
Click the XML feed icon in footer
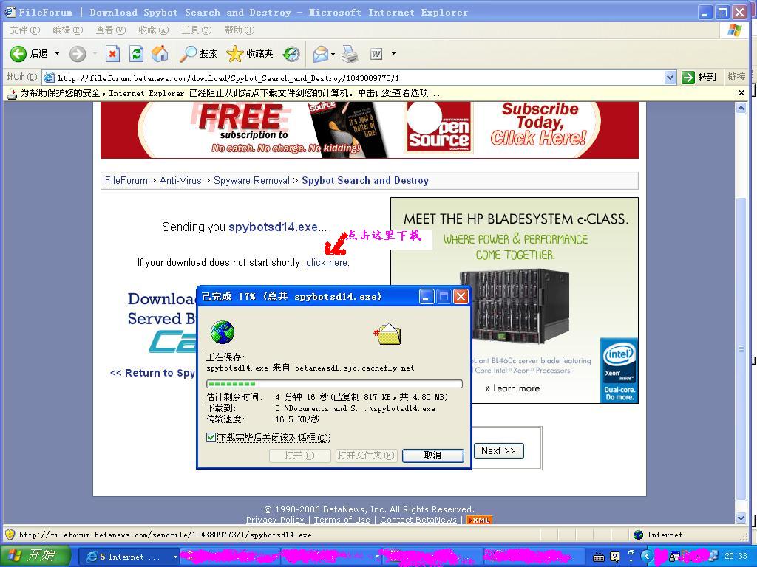[479, 520]
